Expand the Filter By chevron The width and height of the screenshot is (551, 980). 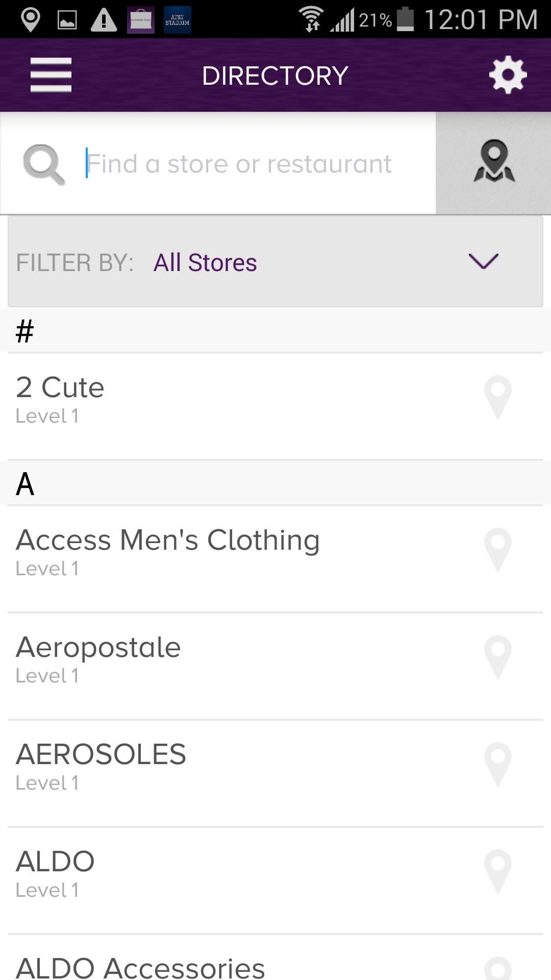pos(483,261)
